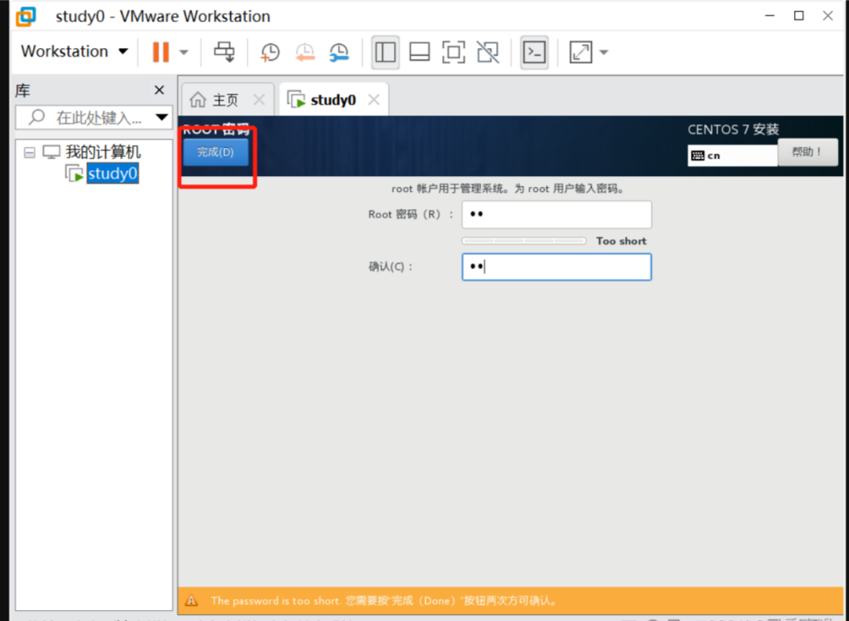This screenshot has width=849, height=621.
Task: Maximize the VMware Workstation window
Action: pos(799,16)
